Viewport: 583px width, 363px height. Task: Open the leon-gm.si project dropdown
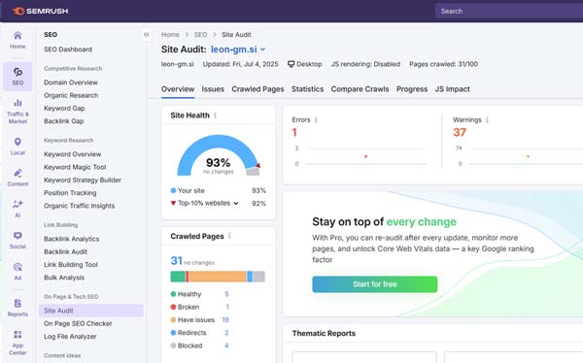238,49
